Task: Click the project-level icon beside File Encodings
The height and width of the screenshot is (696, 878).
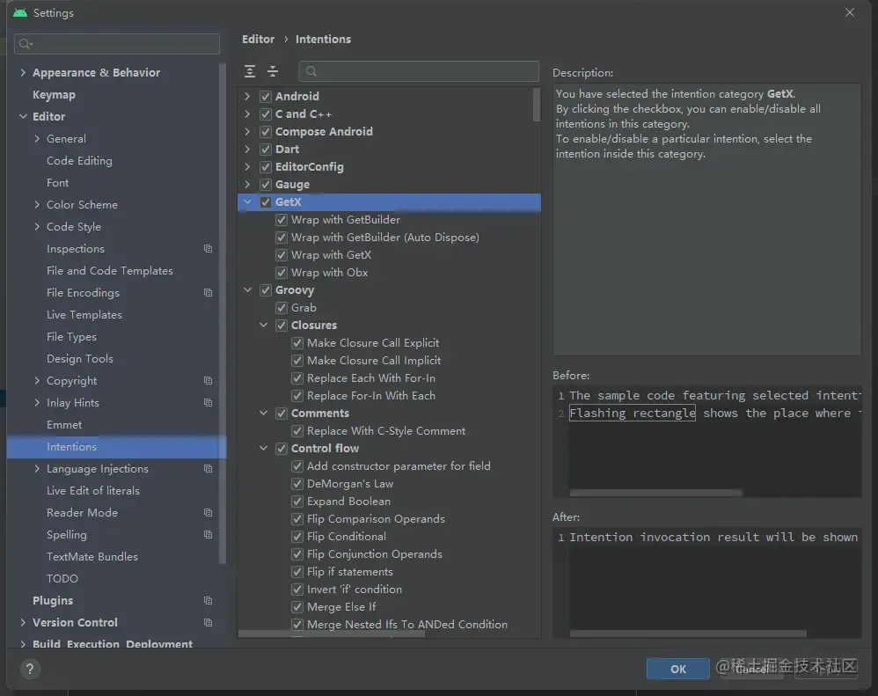Action: pos(209,293)
